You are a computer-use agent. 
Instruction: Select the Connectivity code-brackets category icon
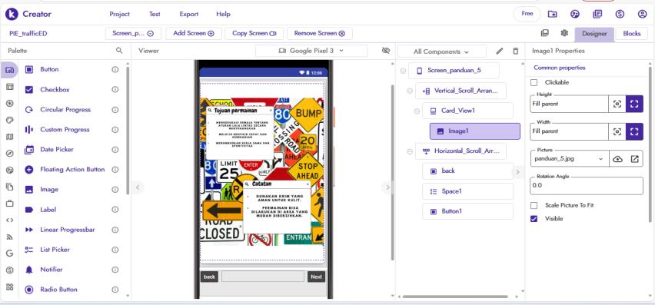pyautogui.click(x=9, y=220)
